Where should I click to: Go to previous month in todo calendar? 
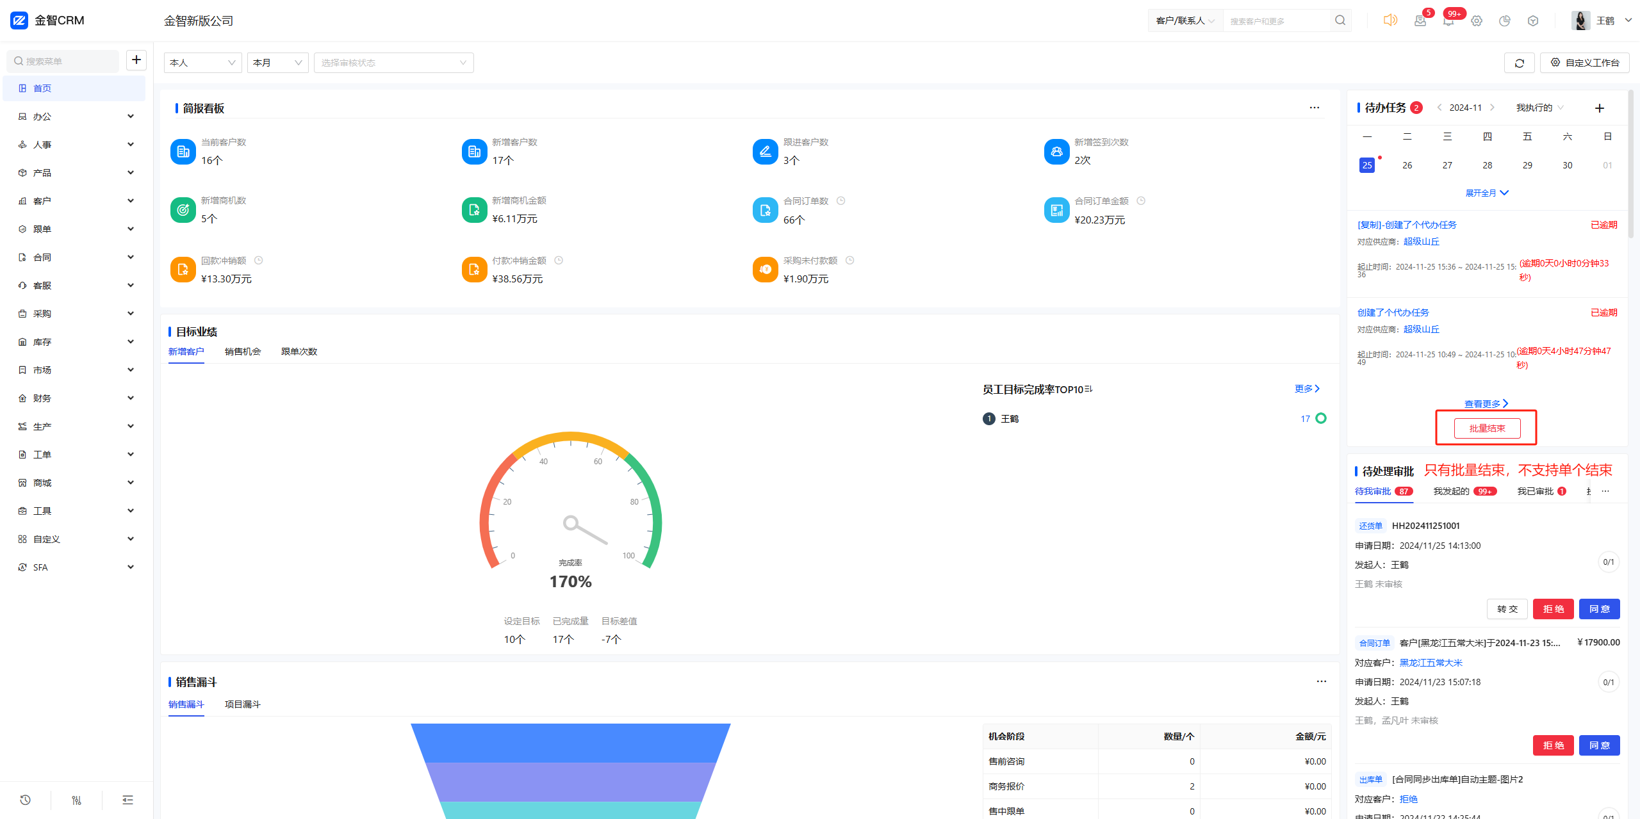point(1439,108)
